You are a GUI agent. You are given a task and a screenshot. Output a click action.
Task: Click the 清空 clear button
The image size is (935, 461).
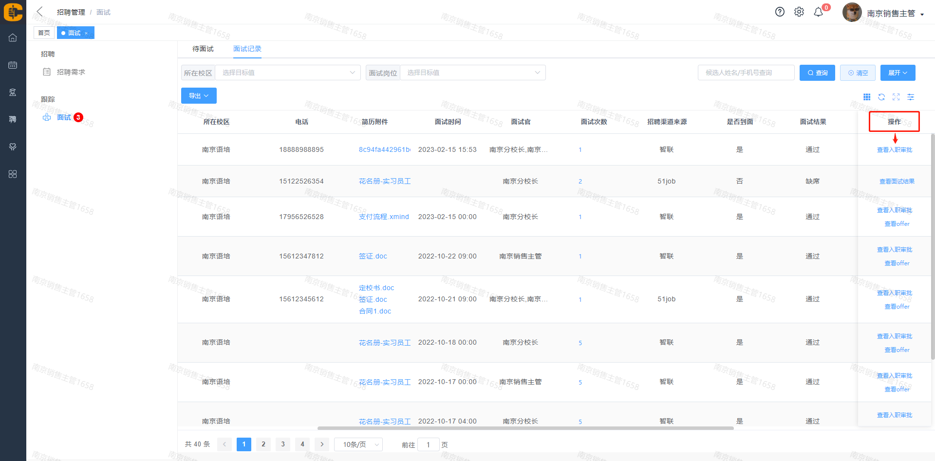[x=858, y=73]
